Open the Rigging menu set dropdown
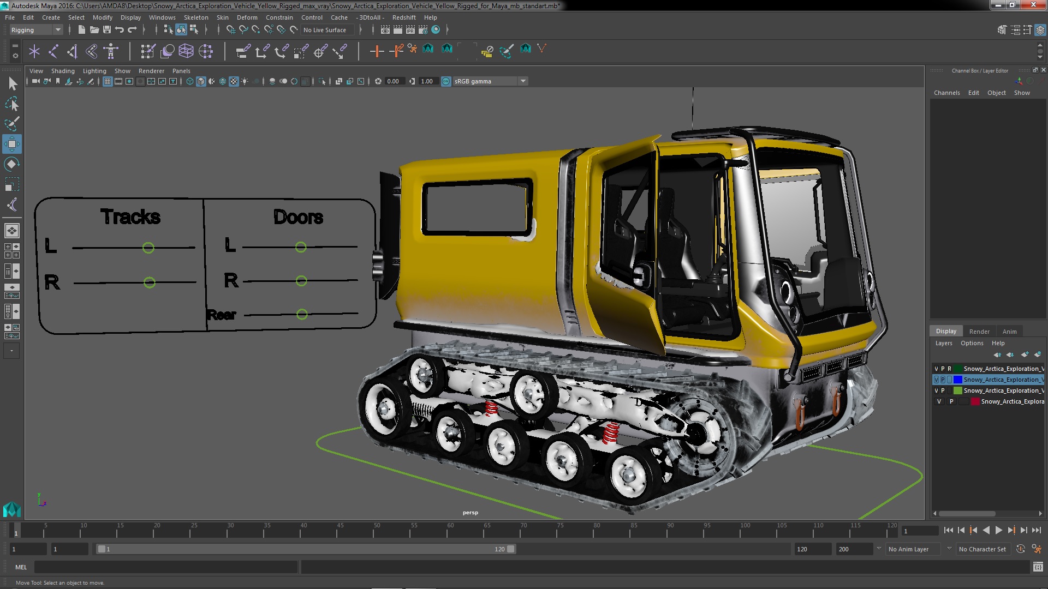Image resolution: width=1048 pixels, height=589 pixels. coord(35,30)
